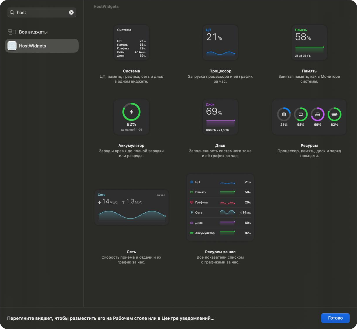Click the "Все виджеты" grid icon
The image size is (357, 329).
(x=12, y=32)
